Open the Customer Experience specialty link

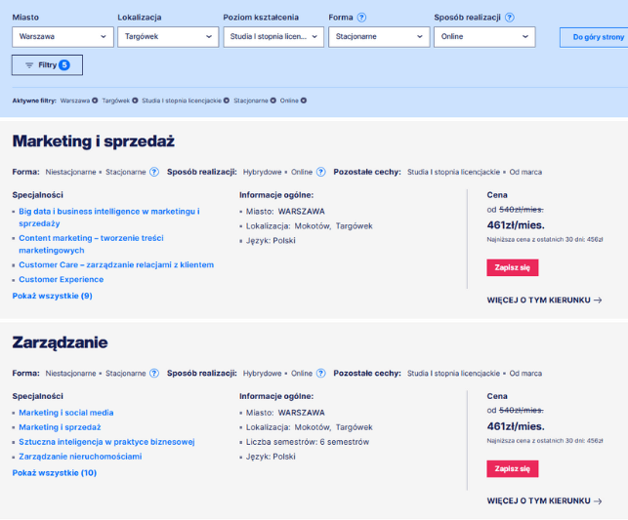coord(61,279)
